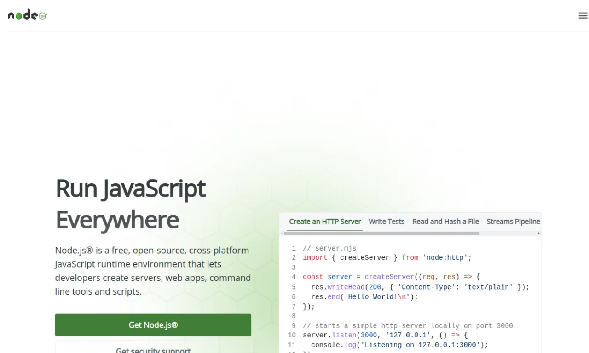Click the import createServer code line

[387, 258]
